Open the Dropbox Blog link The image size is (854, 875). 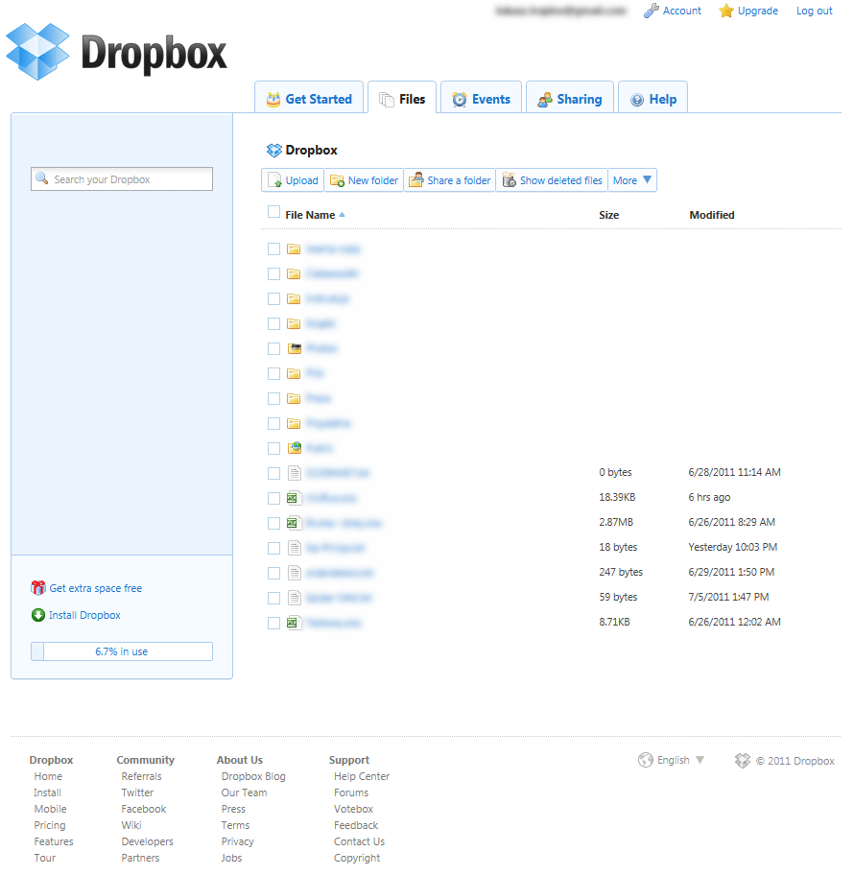click(x=253, y=776)
